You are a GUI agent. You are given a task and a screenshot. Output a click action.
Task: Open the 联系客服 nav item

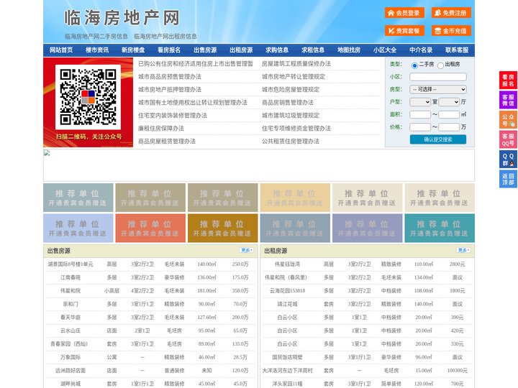[457, 50]
